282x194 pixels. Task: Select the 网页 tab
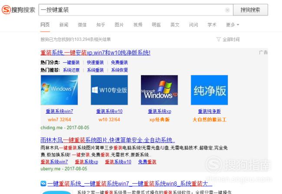(x=45, y=25)
